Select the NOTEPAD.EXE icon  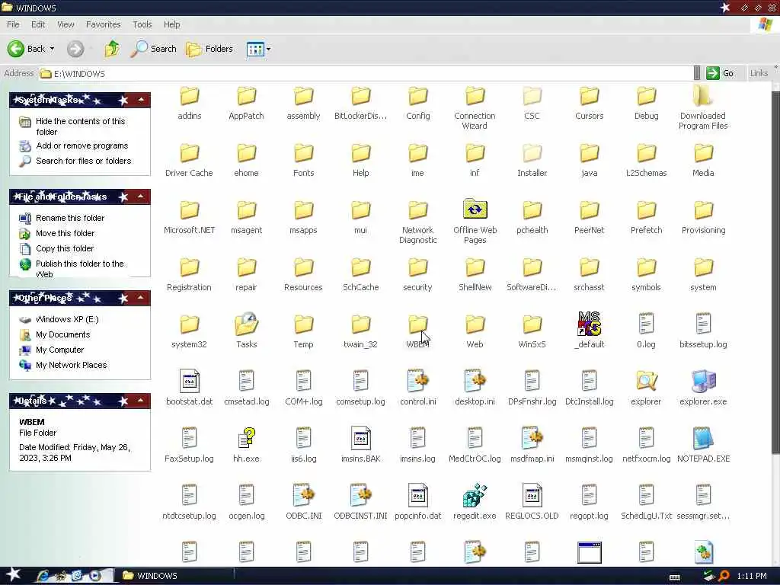(x=703, y=438)
